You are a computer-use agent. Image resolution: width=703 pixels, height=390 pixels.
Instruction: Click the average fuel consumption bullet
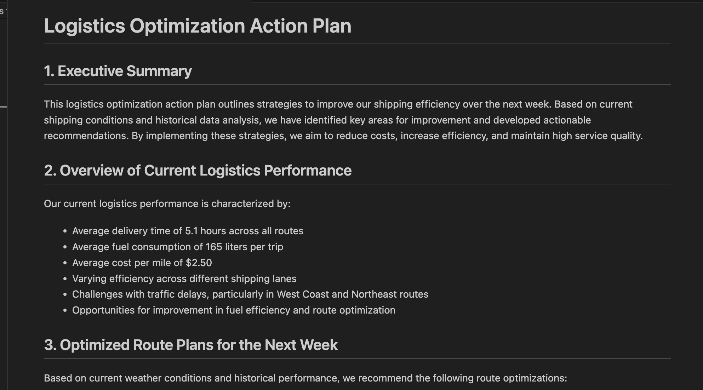pos(178,247)
